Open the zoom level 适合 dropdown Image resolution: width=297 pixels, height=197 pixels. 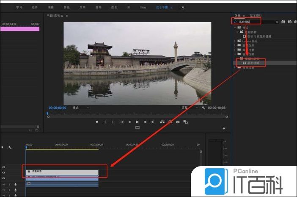coord(80,108)
